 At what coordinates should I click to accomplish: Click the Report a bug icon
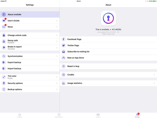[x=63, y=66]
